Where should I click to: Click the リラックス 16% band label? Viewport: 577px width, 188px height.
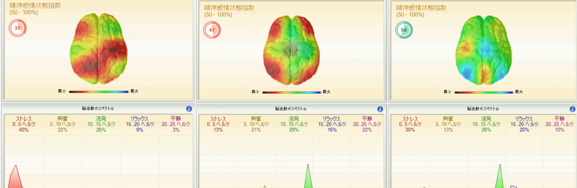pyautogui.click(x=332, y=124)
